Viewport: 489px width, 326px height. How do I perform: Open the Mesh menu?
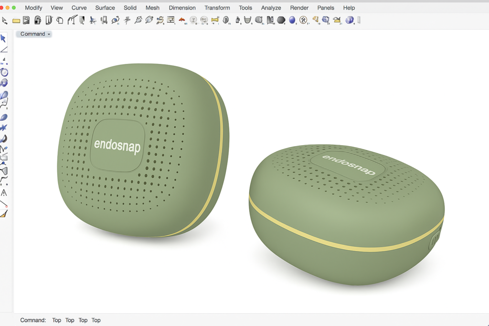[152, 8]
